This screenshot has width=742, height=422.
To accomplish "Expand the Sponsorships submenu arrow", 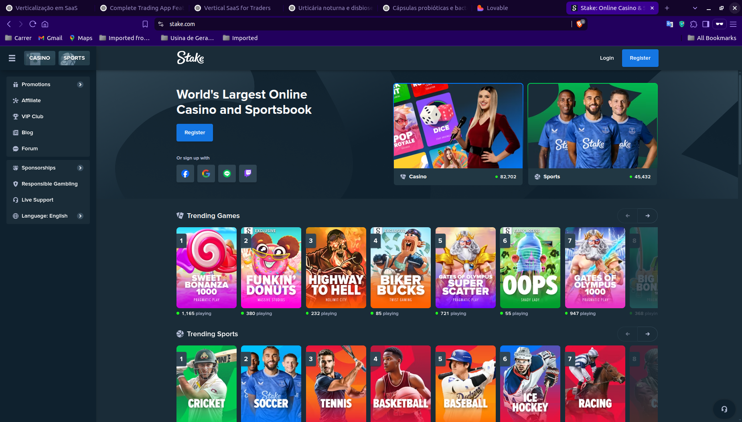I will [80, 168].
